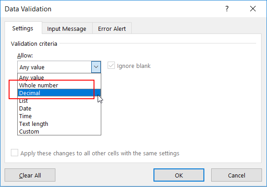The height and width of the screenshot is (187, 267).
Task: Close the Data Validation dialog
Action: pos(253,9)
